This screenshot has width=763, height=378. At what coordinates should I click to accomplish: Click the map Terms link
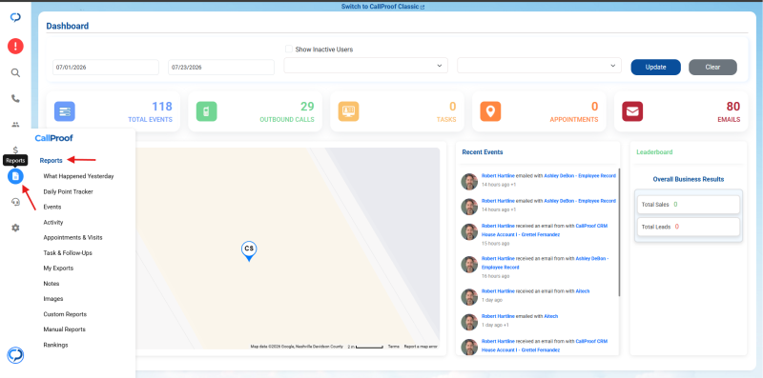394,347
